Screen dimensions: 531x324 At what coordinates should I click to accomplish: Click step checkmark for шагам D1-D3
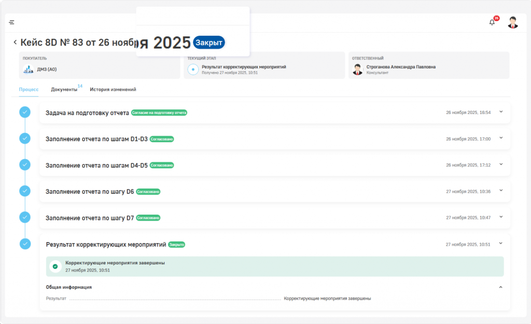(25, 138)
